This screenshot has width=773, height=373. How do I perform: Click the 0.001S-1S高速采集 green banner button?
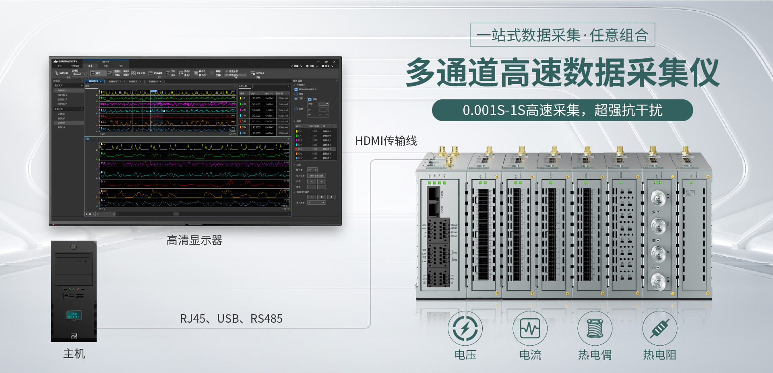point(562,110)
